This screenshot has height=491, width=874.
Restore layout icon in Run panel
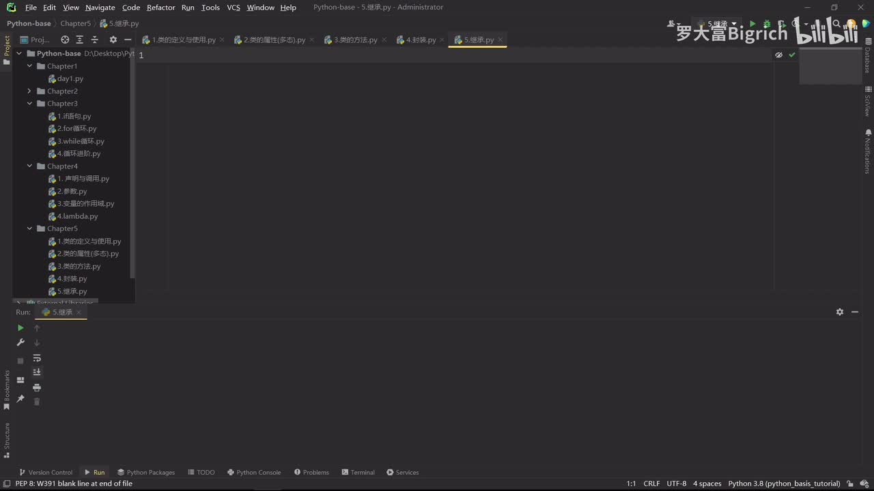point(20,380)
